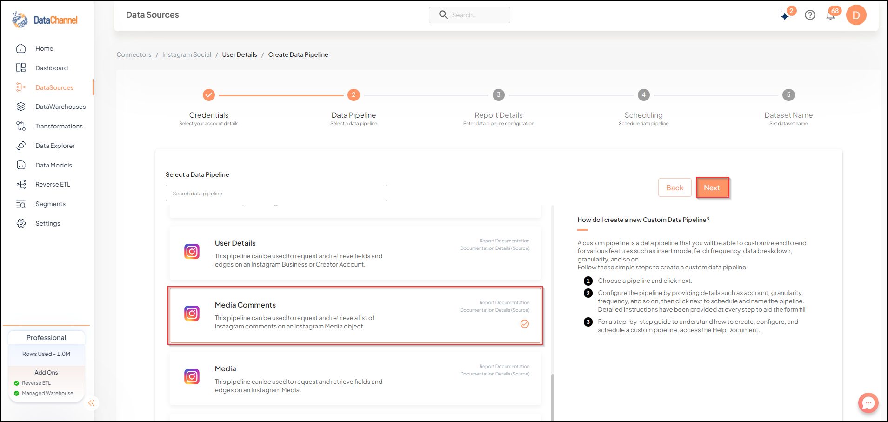Open Segments from sidebar

pos(50,204)
